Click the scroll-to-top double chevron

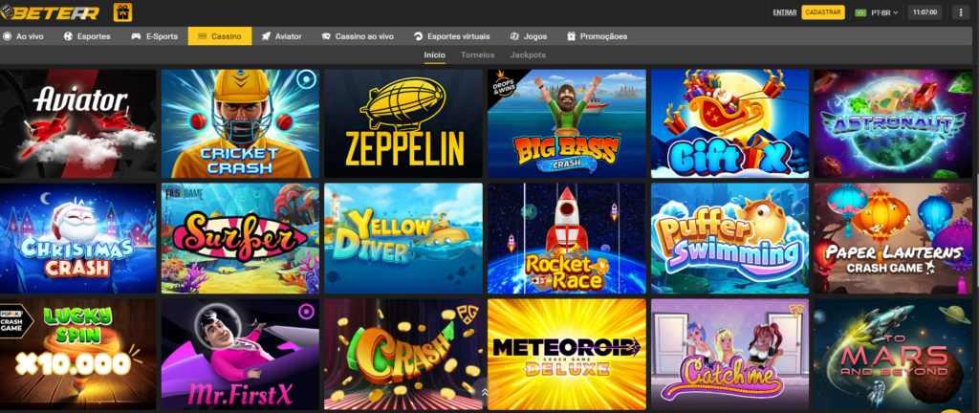click(485, 392)
